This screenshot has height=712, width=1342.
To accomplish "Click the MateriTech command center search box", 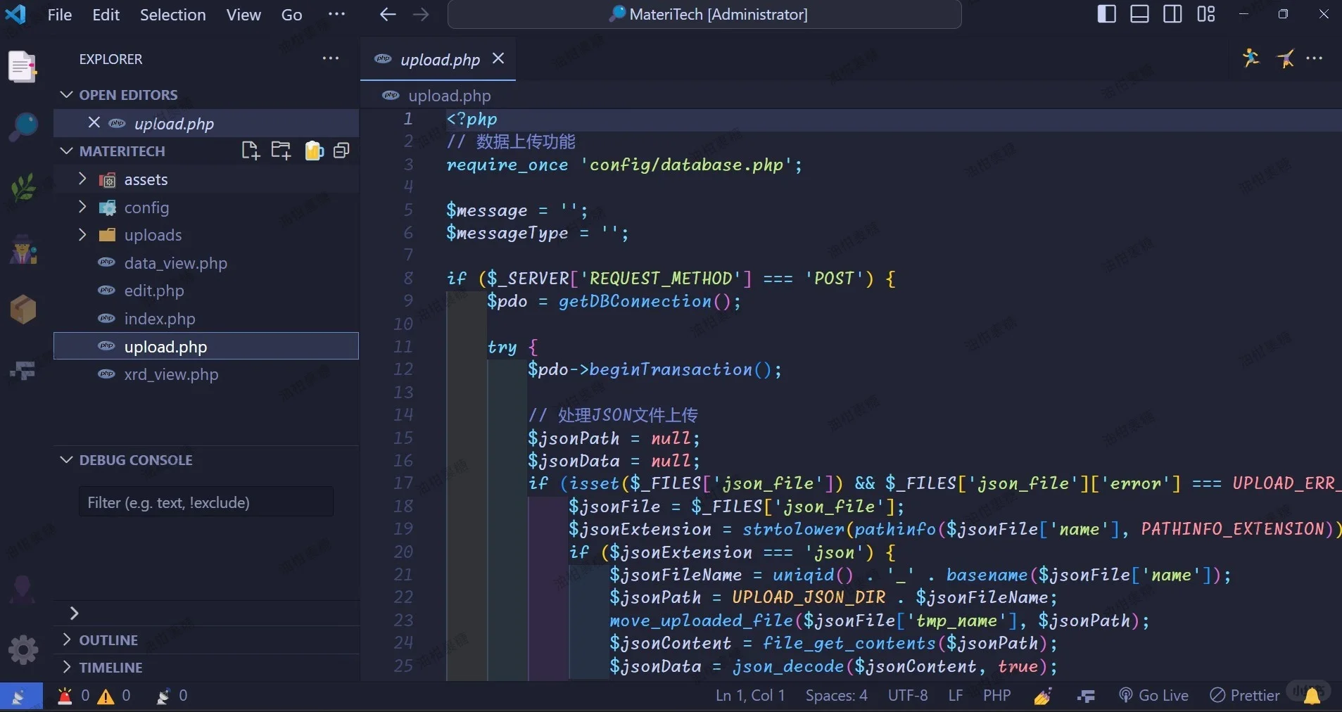I will (x=704, y=14).
